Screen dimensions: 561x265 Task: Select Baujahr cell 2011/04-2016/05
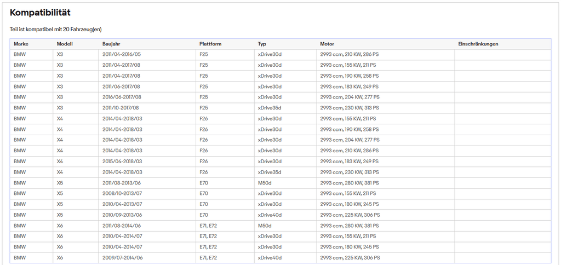click(122, 54)
